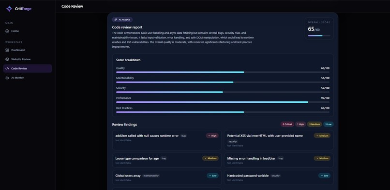Image resolution: width=390 pixels, height=190 pixels.
Task: Click the Website Review globe icon
Action: 7,59
